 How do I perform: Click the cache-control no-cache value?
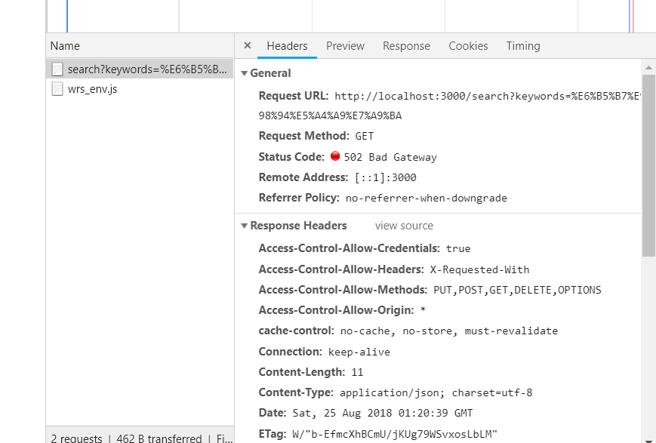[x=449, y=331]
